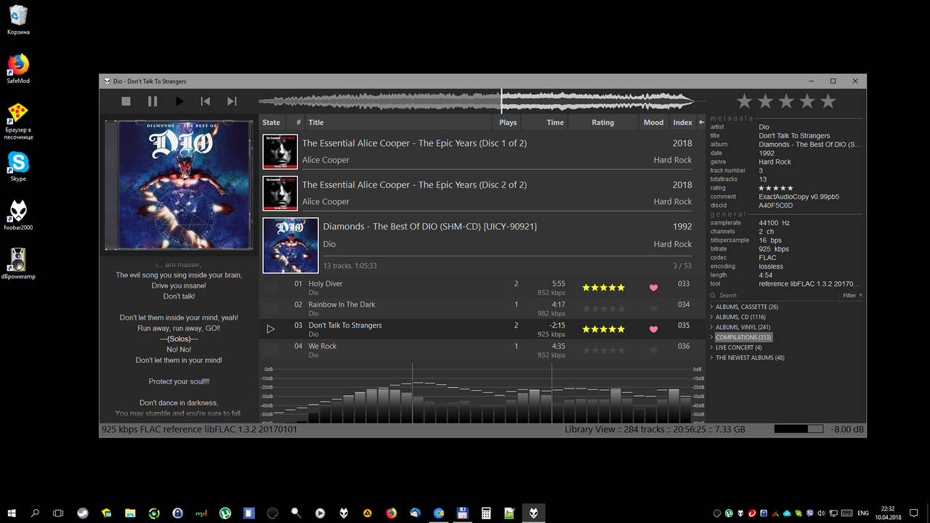Click the dBpoweramp desktop icon
The height and width of the screenshot is (523, 930).
[18, 261]
